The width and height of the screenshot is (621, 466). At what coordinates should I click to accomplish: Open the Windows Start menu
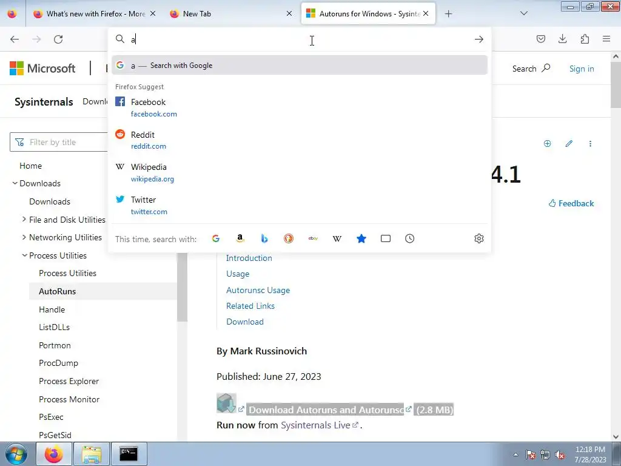pos(16,454)
